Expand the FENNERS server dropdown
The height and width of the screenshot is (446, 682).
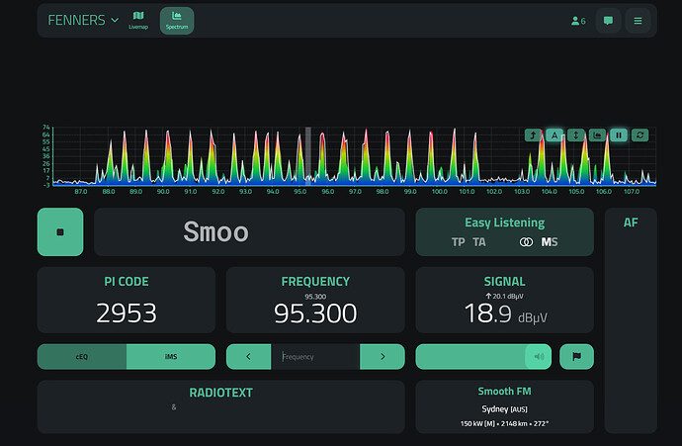click(x=83, y=20)
